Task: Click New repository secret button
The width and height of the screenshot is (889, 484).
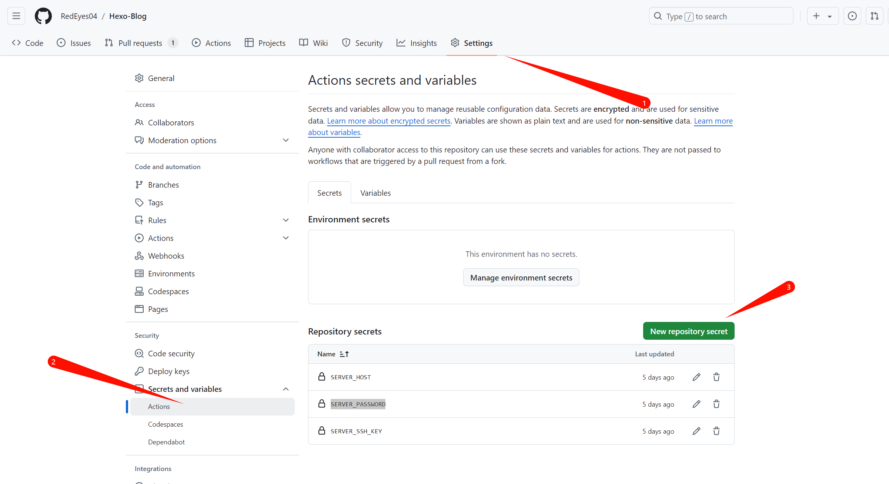Action: pos(689,331)
